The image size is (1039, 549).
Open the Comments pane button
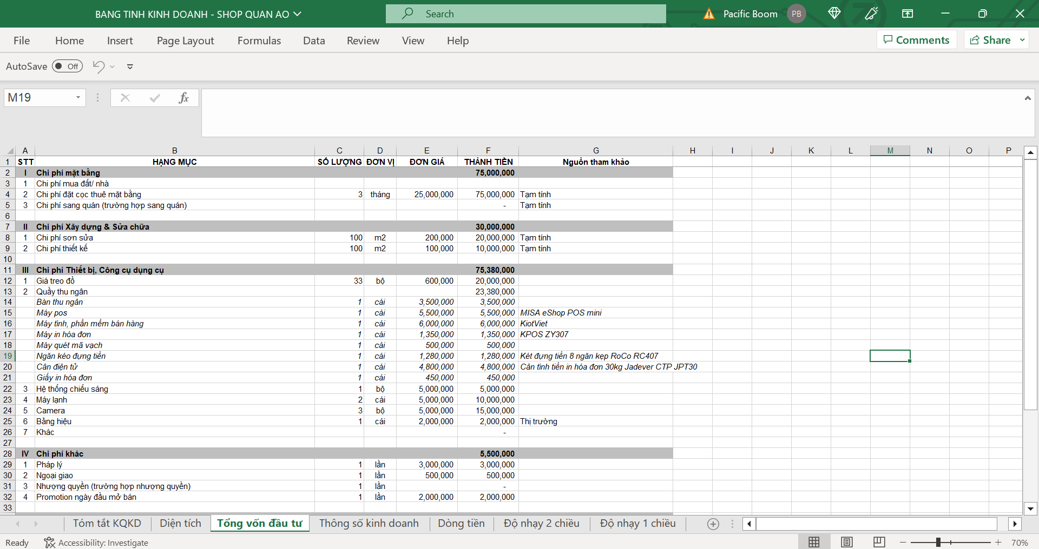click(917, 40)
